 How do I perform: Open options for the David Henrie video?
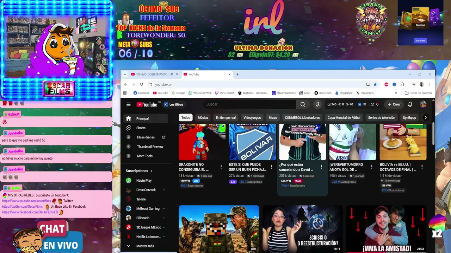coord(321,167)
